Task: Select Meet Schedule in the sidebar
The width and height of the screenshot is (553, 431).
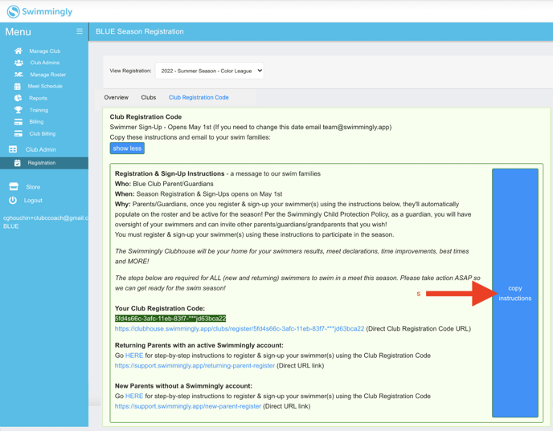Action: [45, 86]
